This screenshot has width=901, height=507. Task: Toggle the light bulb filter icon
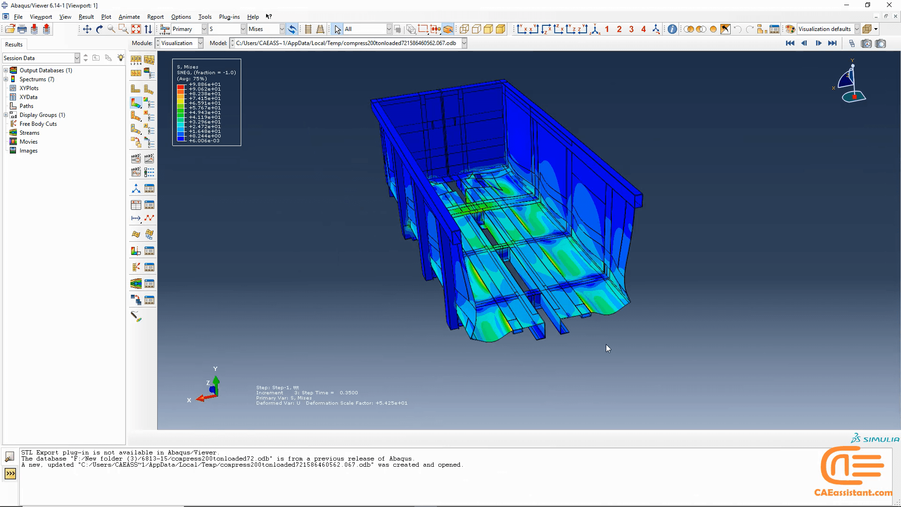(x=121, y=58)
